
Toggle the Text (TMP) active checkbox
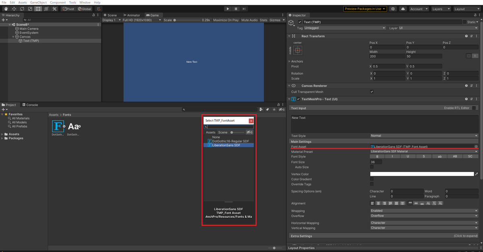coord(300,22)
